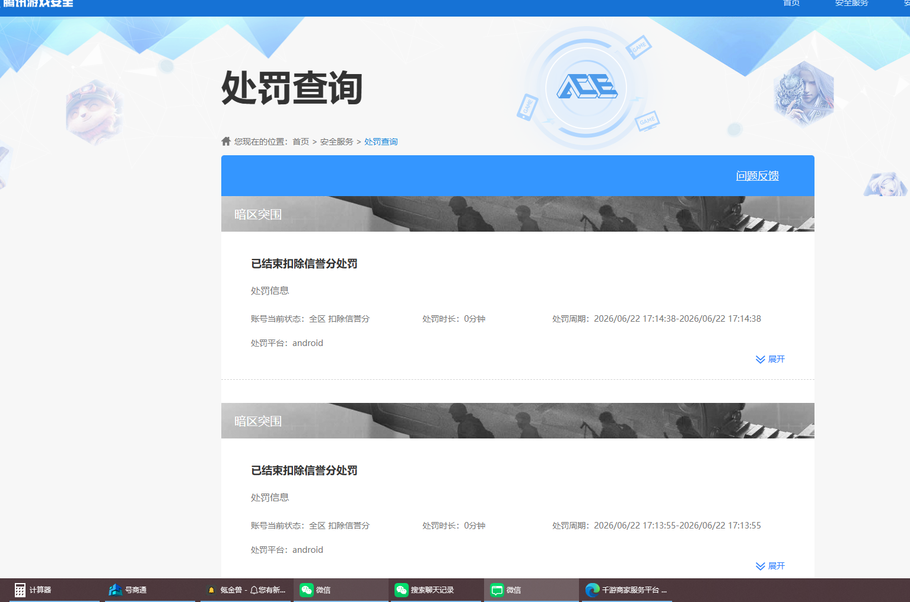
Task: Switch to the highlighted 微信 chat taskbar window
Action: (532, 590)
